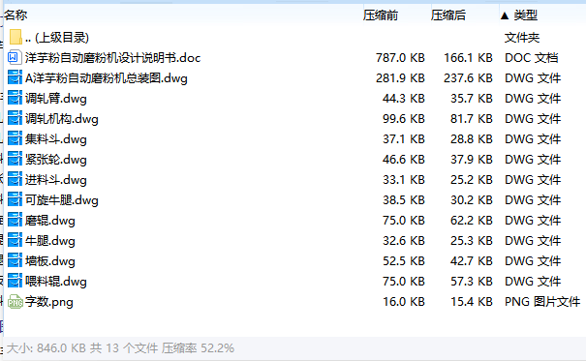Select file 可旋牛腿.dwg
This screenshot has width=586, height=361.
pos(62,200)
